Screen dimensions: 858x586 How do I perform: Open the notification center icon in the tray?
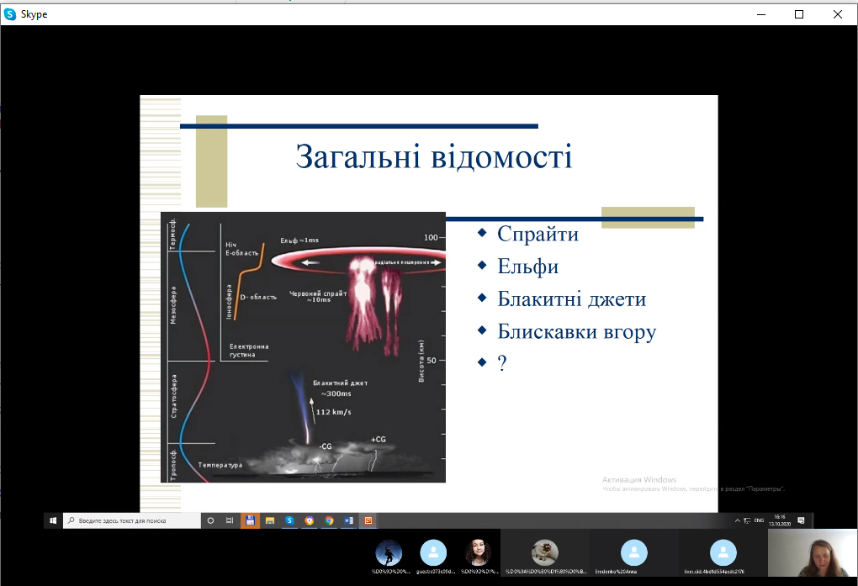coord(801,520)
